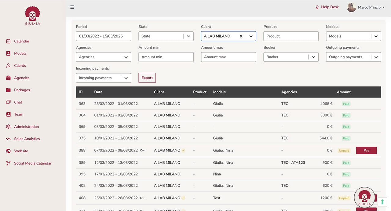This screenshot has width=391, height=211.
Task: Click the Calendar sidebar icon
Action: 8,41
